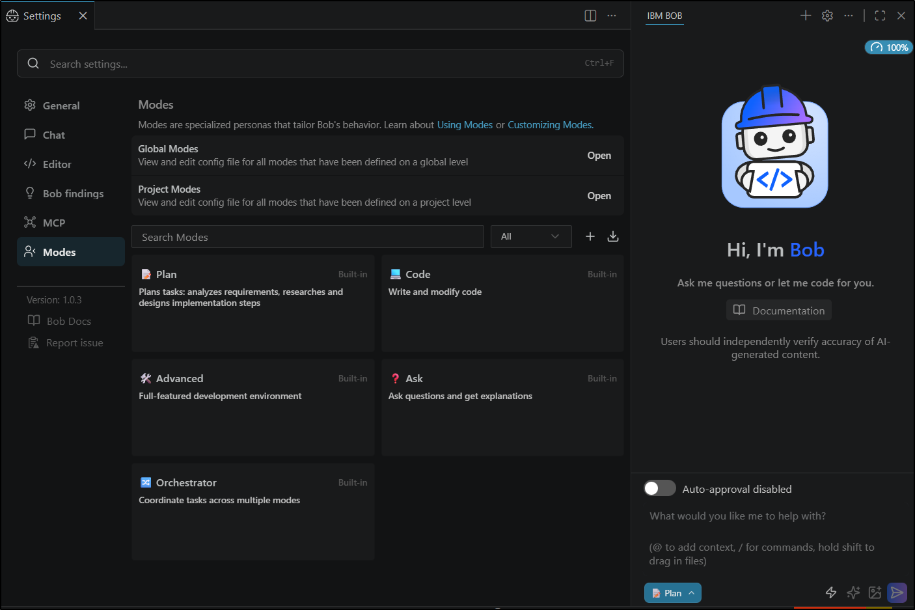This screenshot has width=915, height=610.
Task: Follow the Using Modes link
Action: 465,125
